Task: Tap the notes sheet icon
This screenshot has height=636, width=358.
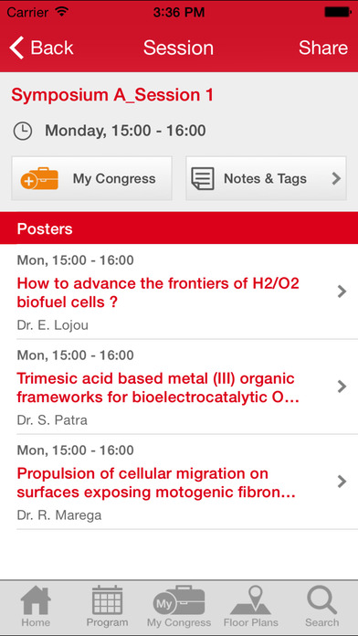Action: 203,178
